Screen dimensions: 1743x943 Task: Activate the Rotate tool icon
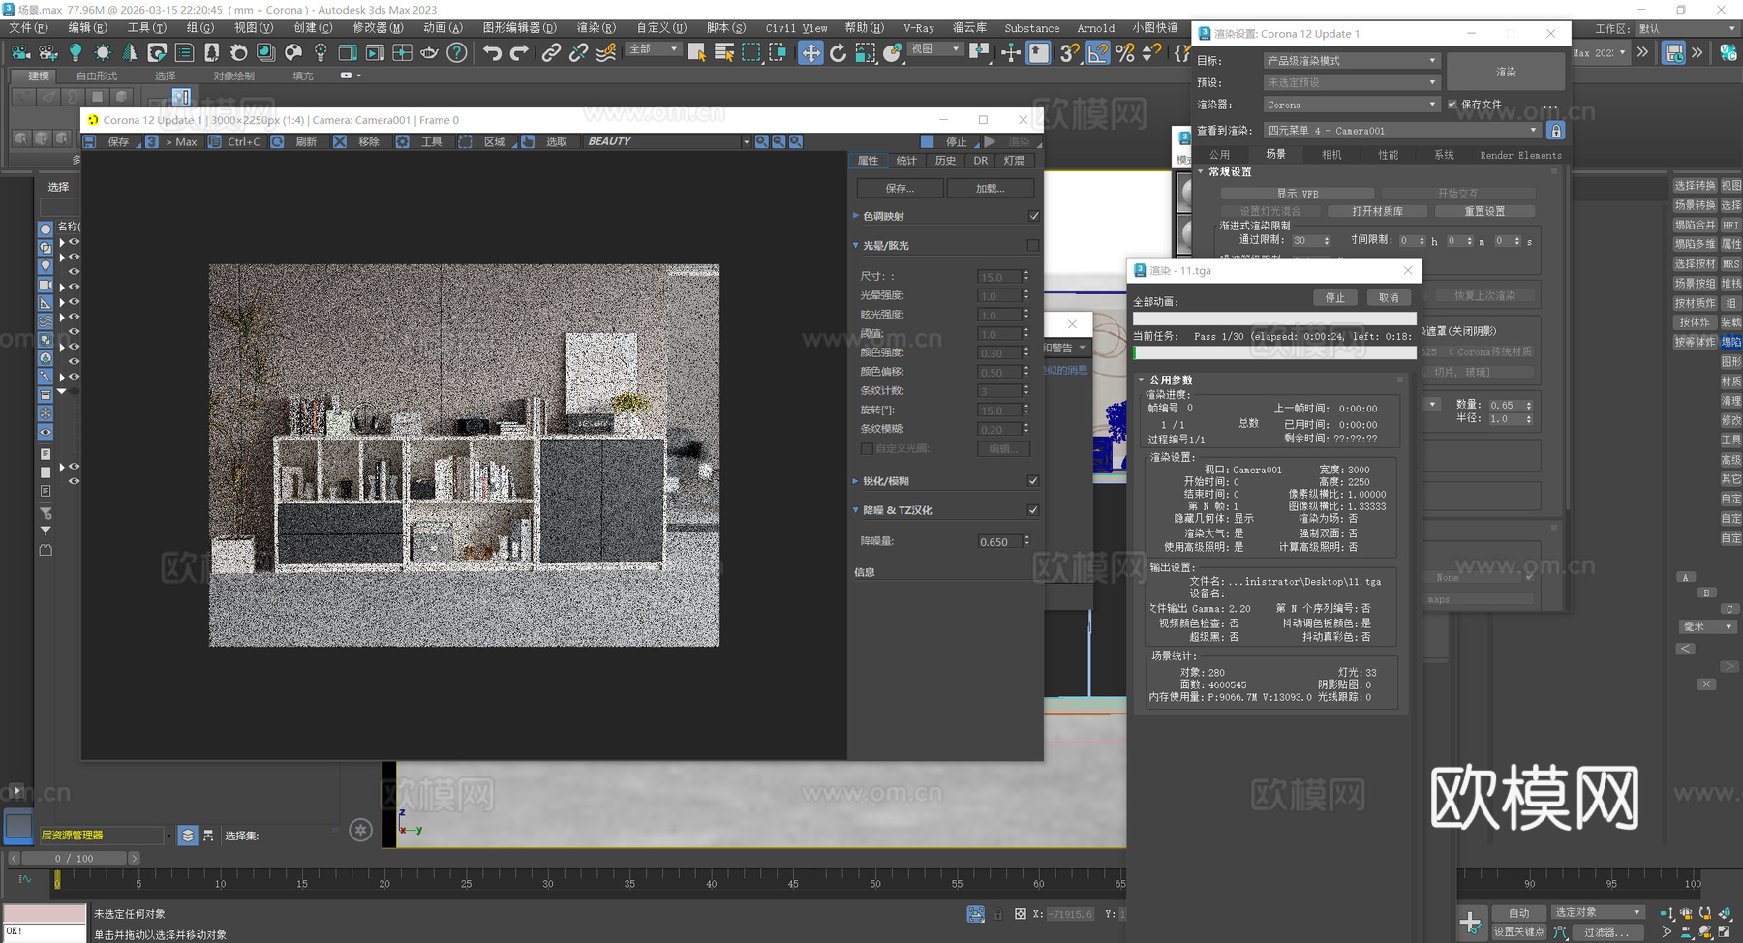point(838,52)
